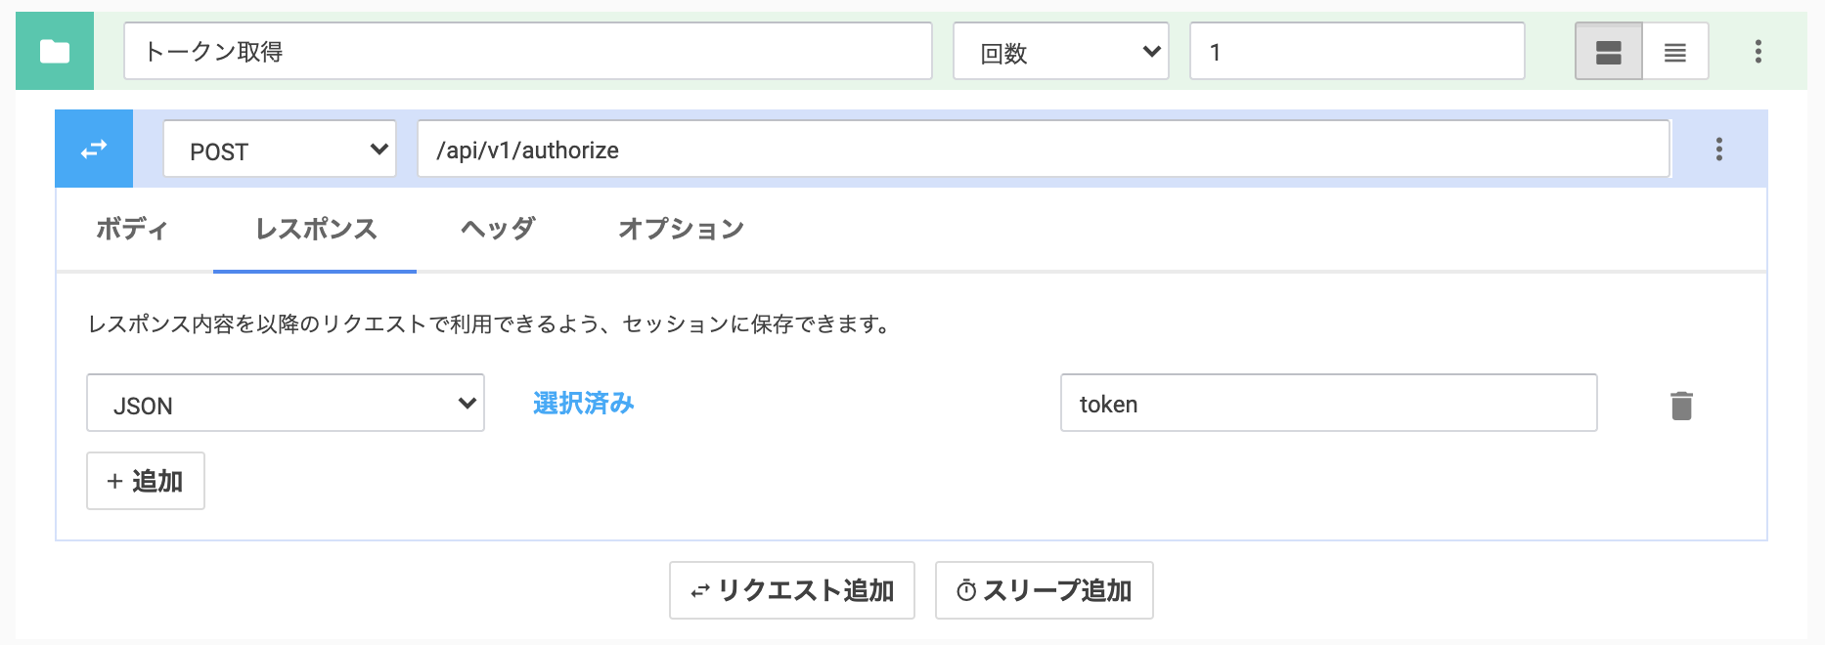Go to the オプション tab
This screenshot has height=645, width=1825.
pos(681,229)
